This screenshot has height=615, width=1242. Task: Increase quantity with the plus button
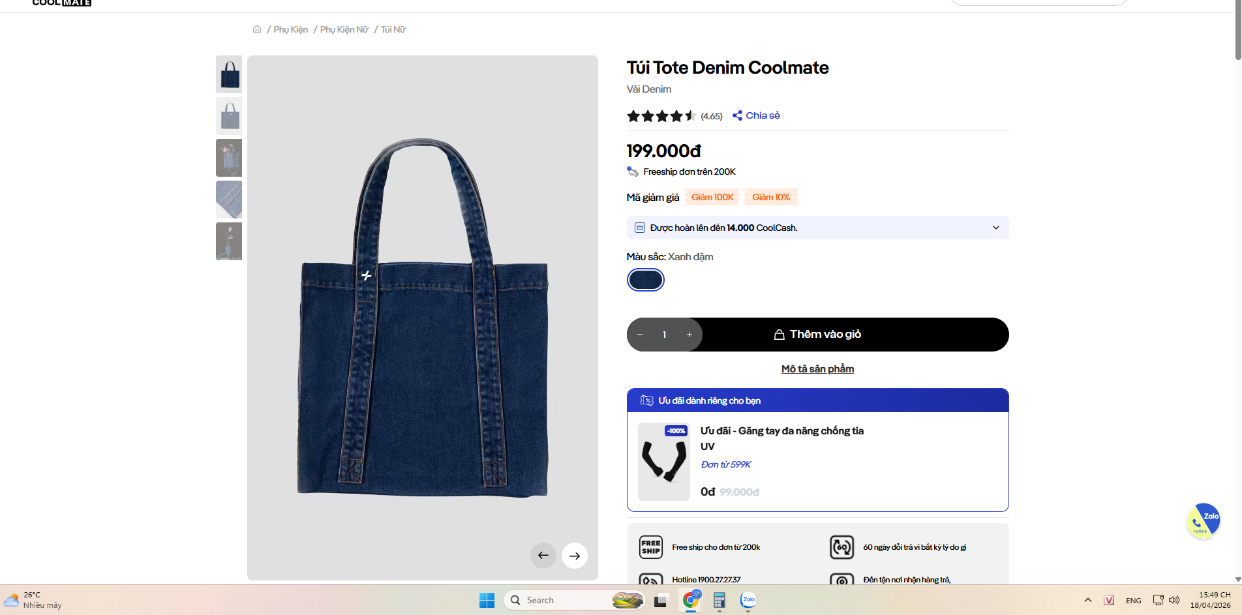tap(689, 335)
